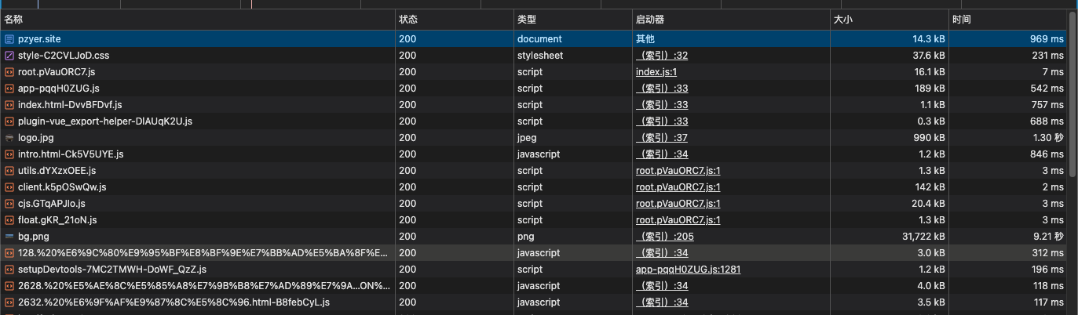
Task: Click the file icon for intro.html-Ck5V5UYE.js
Action: (x=9, y=154)
